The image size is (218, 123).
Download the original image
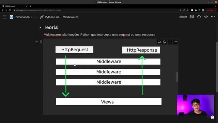170,42
